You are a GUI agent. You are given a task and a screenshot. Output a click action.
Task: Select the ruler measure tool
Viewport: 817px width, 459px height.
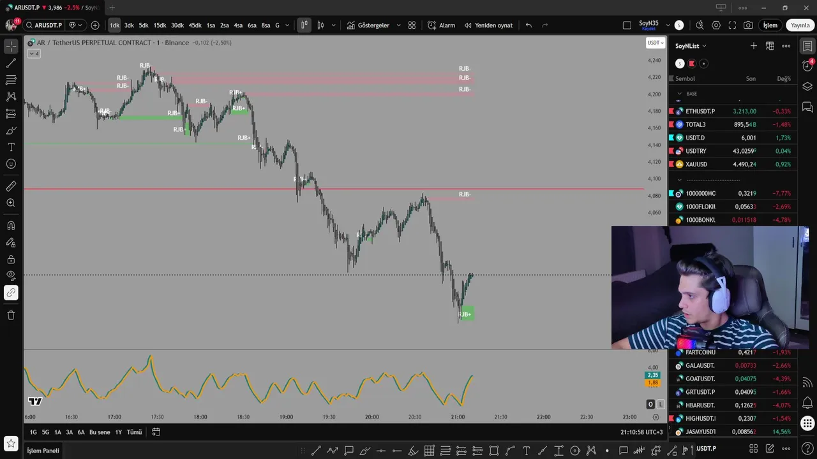tap(11, 186)
